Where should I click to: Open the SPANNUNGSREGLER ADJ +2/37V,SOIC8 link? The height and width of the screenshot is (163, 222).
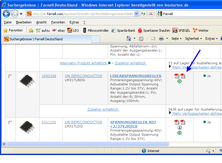coord(133,124)
